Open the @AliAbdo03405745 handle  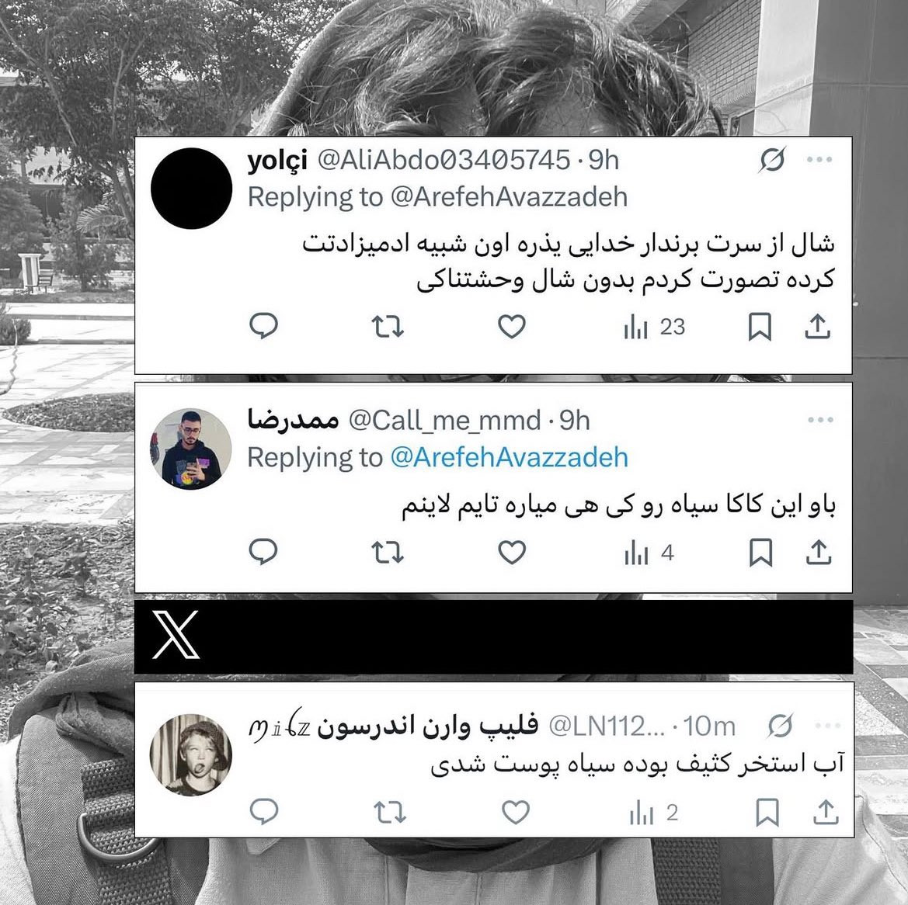444,160
